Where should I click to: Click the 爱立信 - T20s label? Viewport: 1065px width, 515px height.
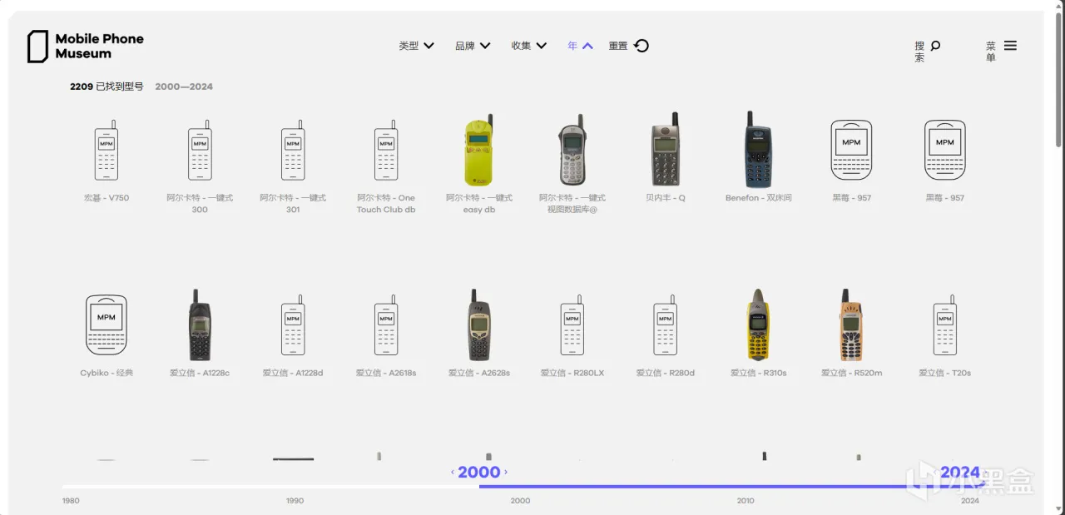945,373
